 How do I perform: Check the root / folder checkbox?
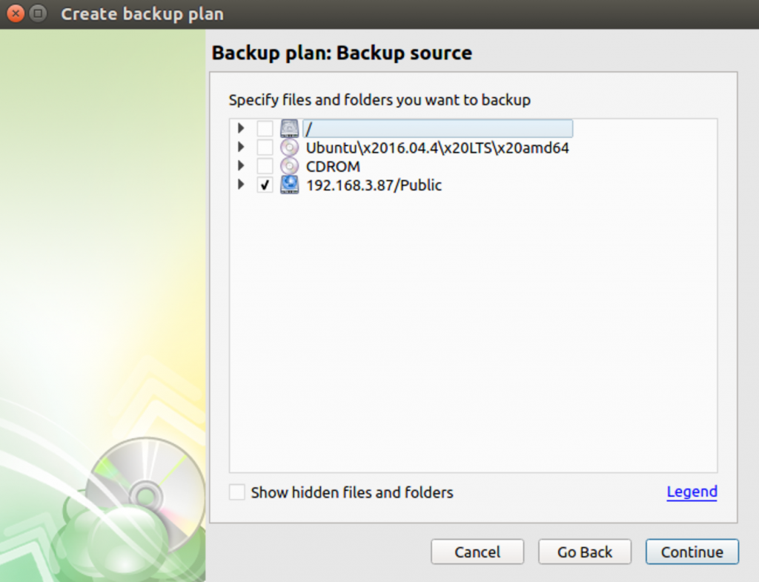[x=265, y=129]
